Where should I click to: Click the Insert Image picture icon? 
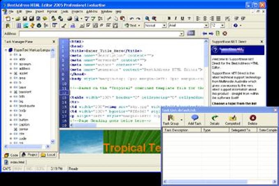click(25, 25)
